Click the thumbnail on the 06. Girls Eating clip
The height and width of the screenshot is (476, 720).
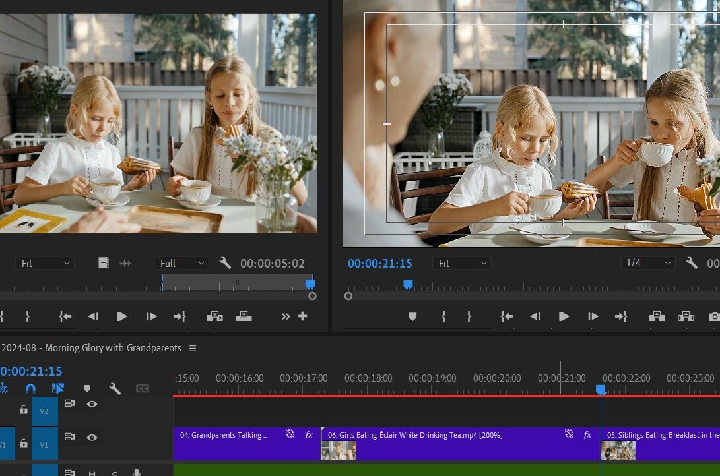coord(339,450)
